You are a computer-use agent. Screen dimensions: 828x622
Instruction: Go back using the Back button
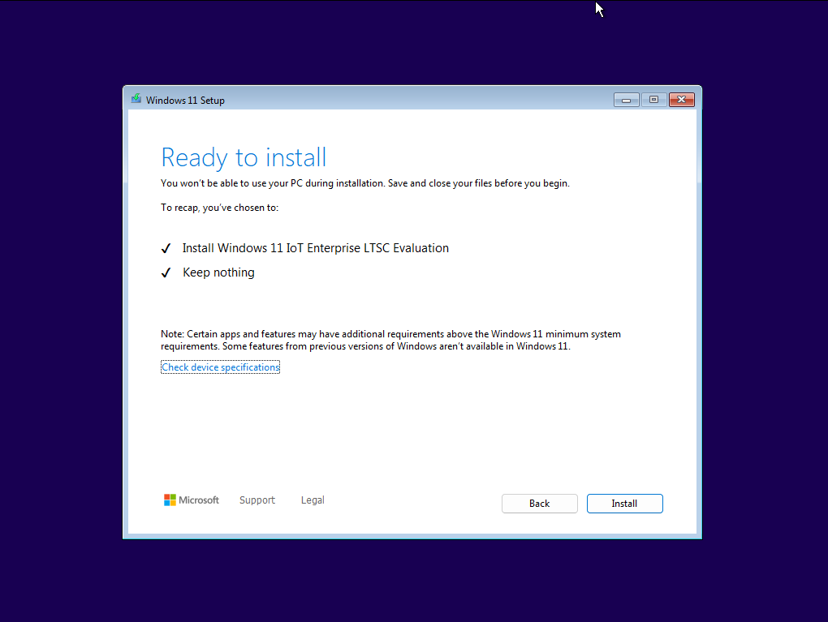(539, 503)
